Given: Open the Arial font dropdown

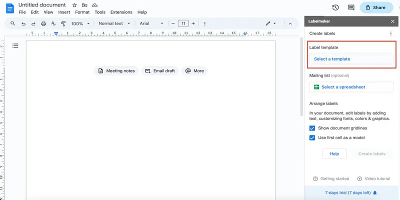Looking at the screenshot, I should (x=151, y=23).
